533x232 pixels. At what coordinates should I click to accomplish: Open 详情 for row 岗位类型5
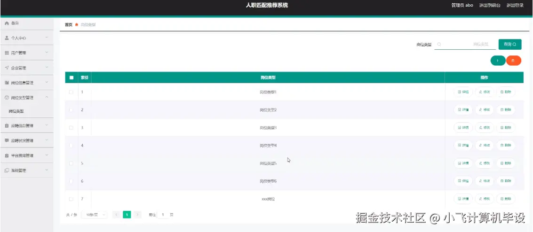click(463, 163)
